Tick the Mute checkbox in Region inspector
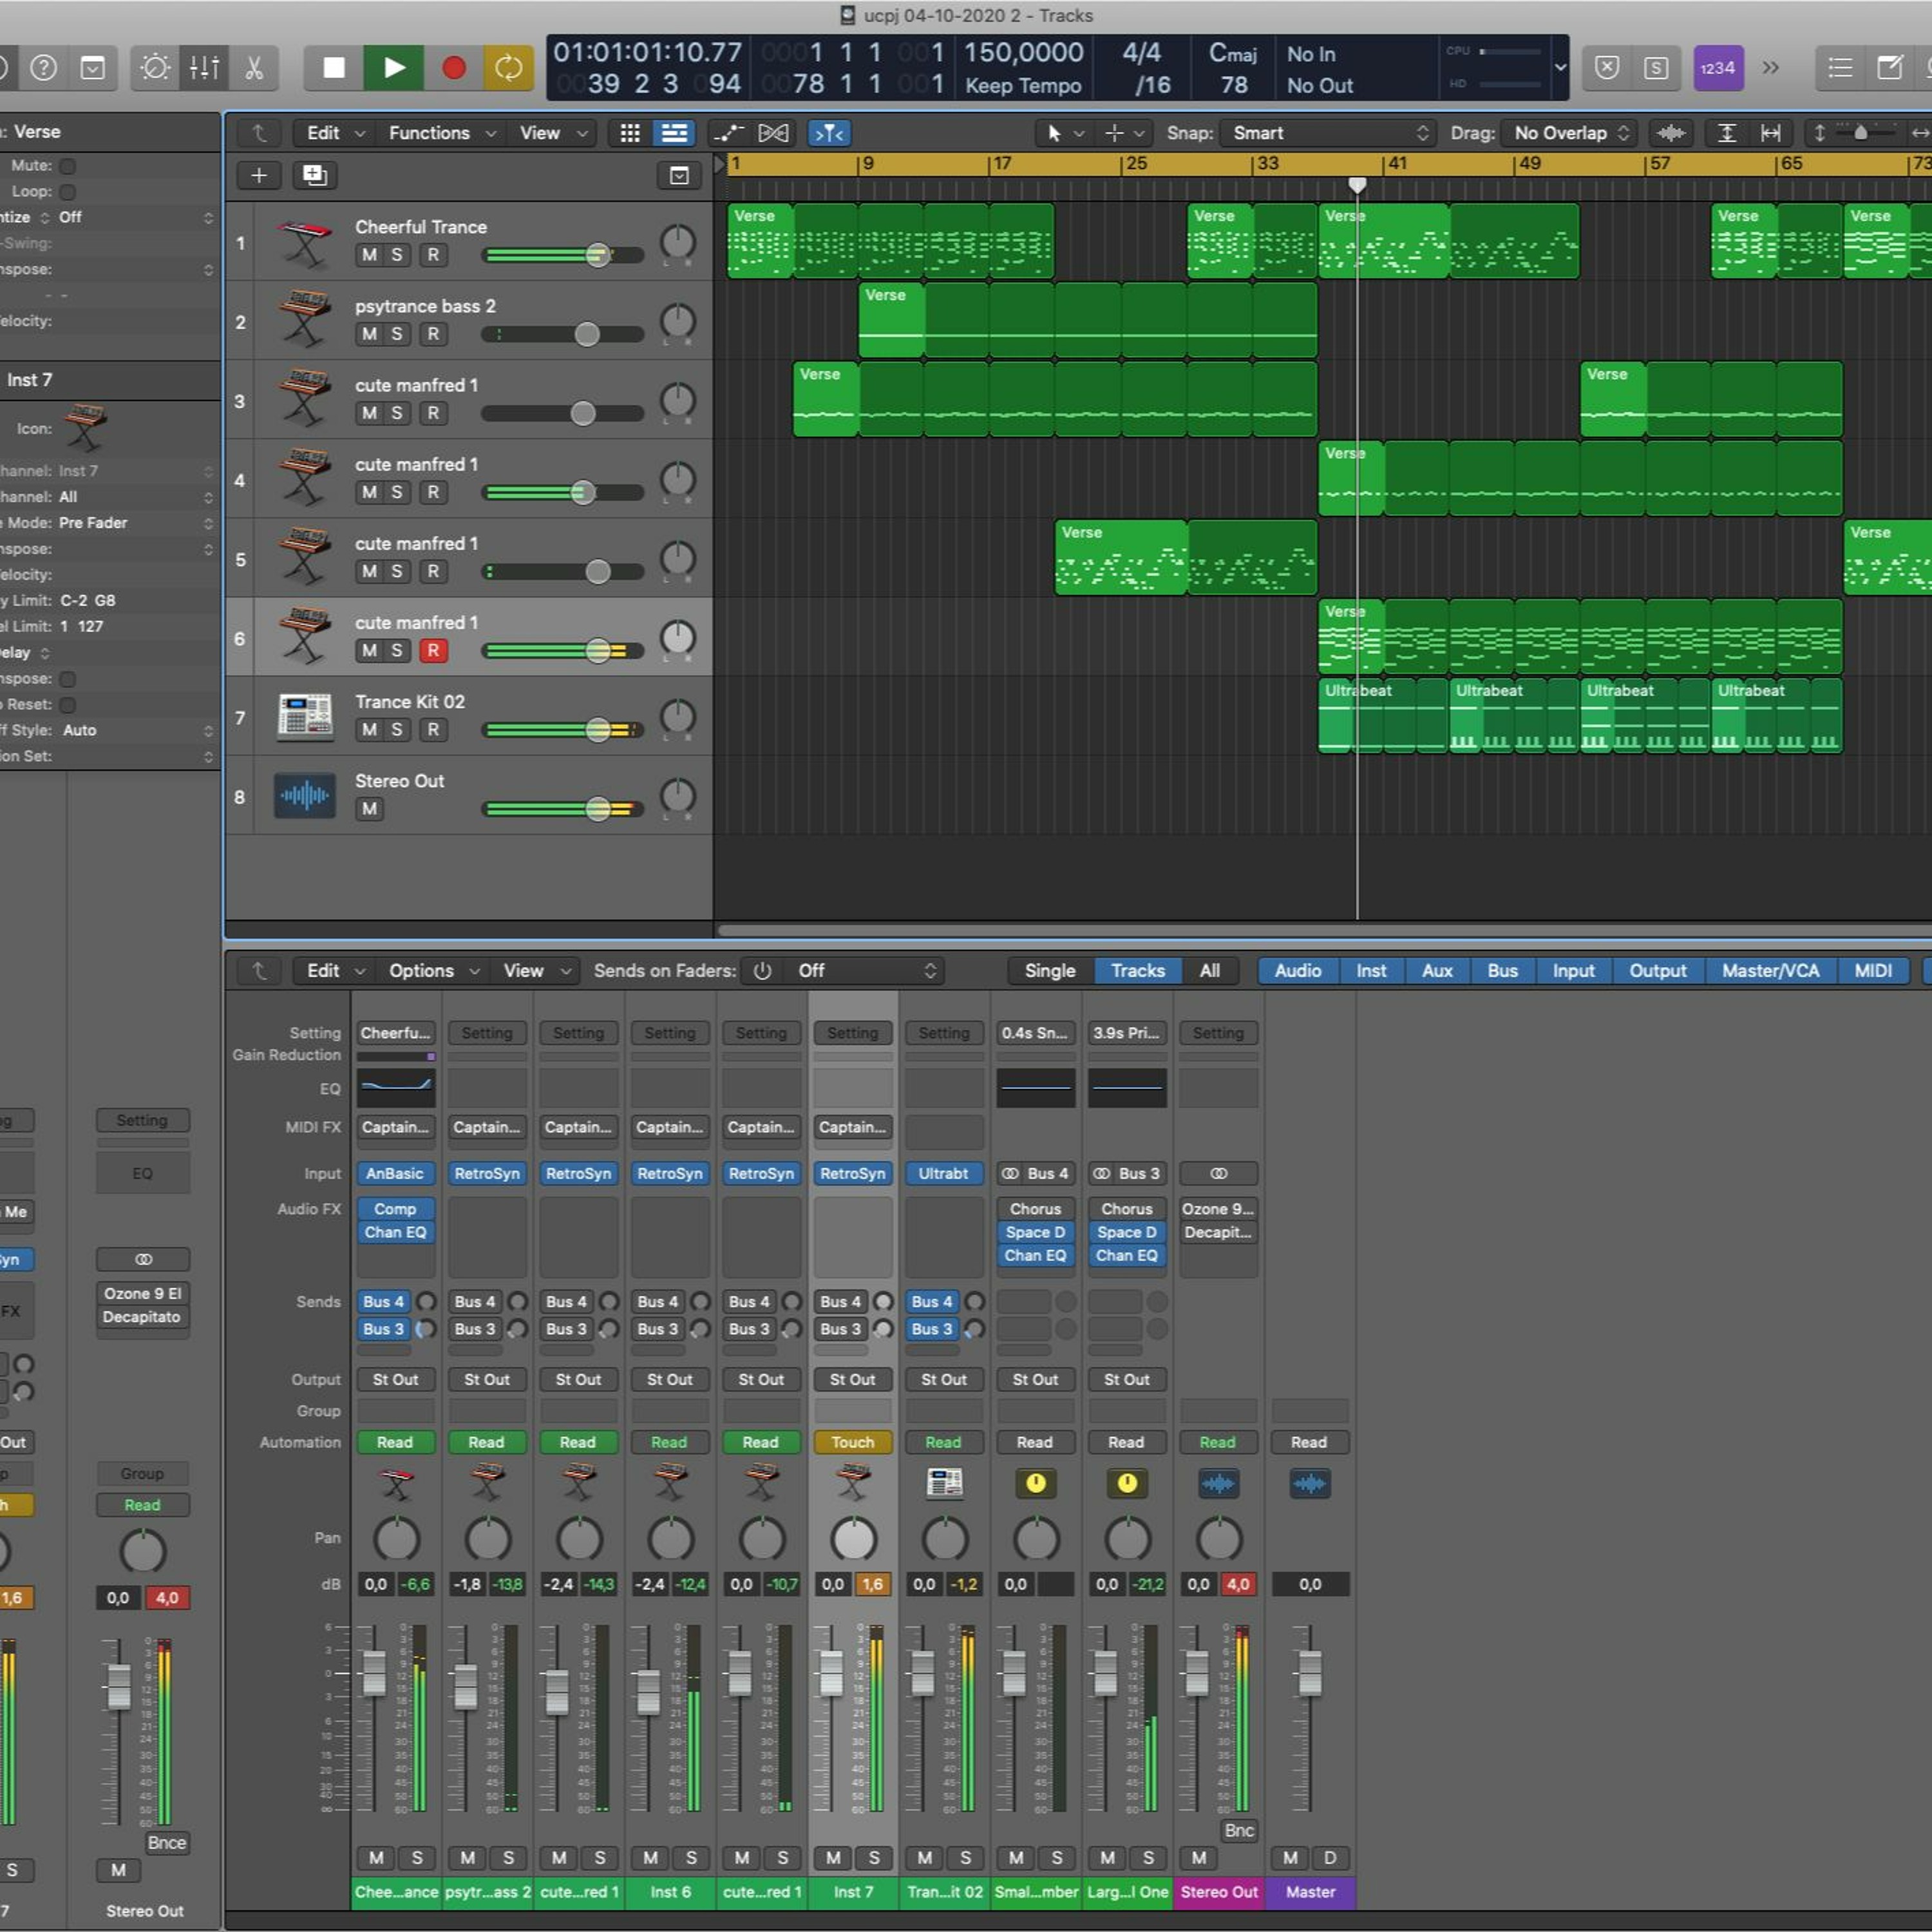Screen dimensions: 1932x1932 click(x=68, y=166)
